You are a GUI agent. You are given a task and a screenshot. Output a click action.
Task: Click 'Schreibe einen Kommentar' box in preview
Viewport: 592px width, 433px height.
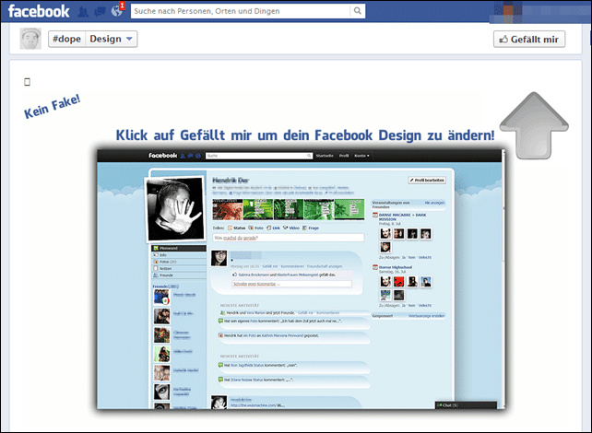point(291,284)
